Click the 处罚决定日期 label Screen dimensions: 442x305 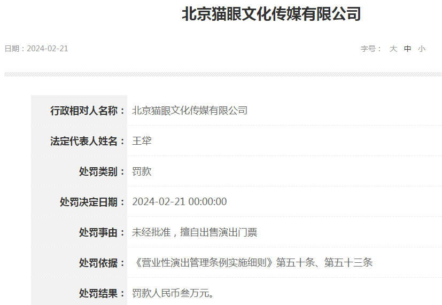(x=92, y=202)
